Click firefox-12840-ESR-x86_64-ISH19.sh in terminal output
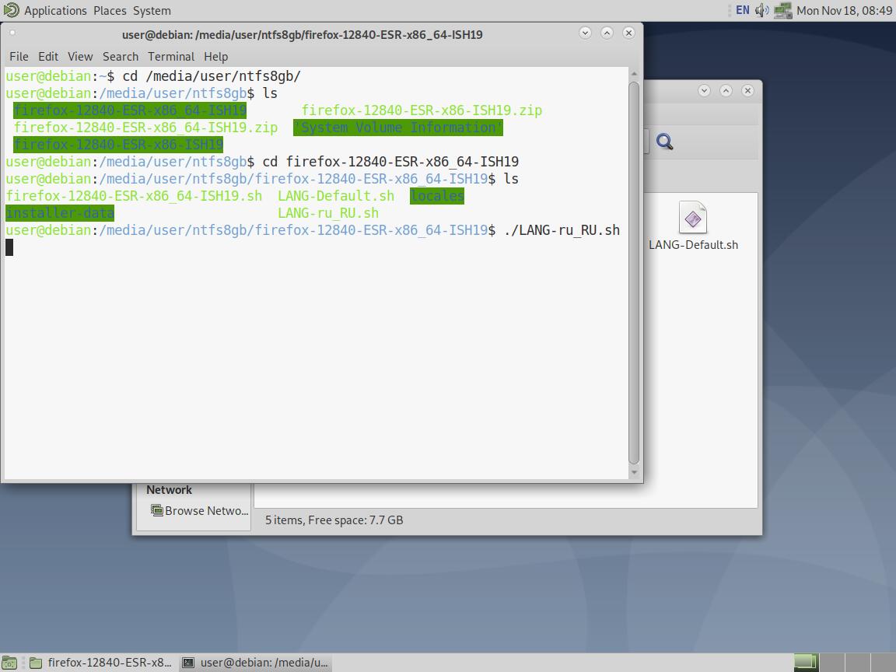896x672 pixels. pos(134,196)
